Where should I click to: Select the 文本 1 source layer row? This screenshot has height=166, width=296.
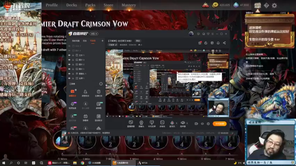point(85,55)
